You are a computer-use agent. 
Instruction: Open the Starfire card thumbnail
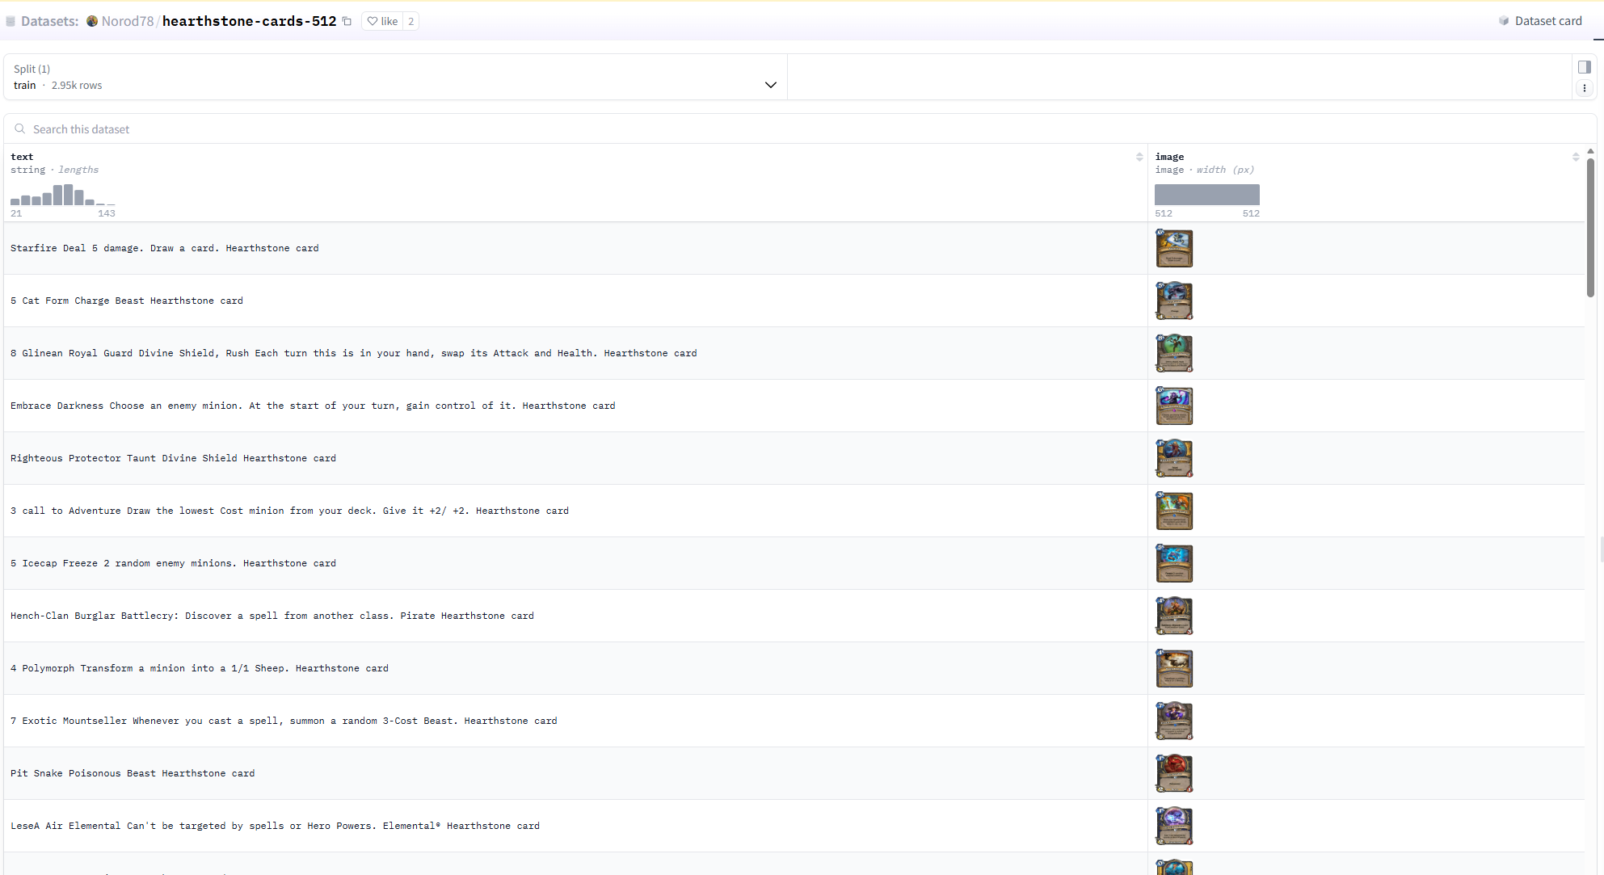click(x=1174, y=248)
